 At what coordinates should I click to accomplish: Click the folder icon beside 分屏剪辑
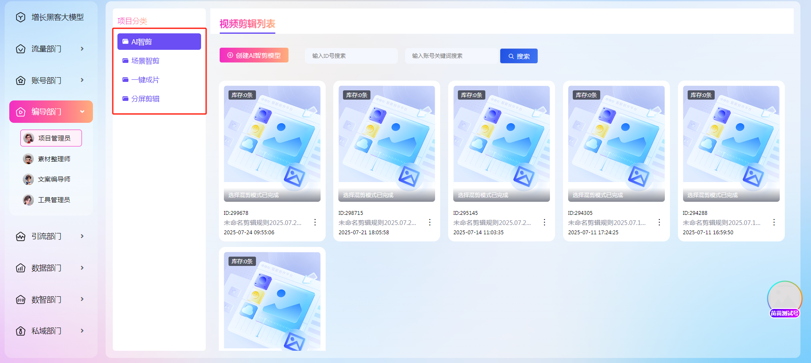pos(125,99)
